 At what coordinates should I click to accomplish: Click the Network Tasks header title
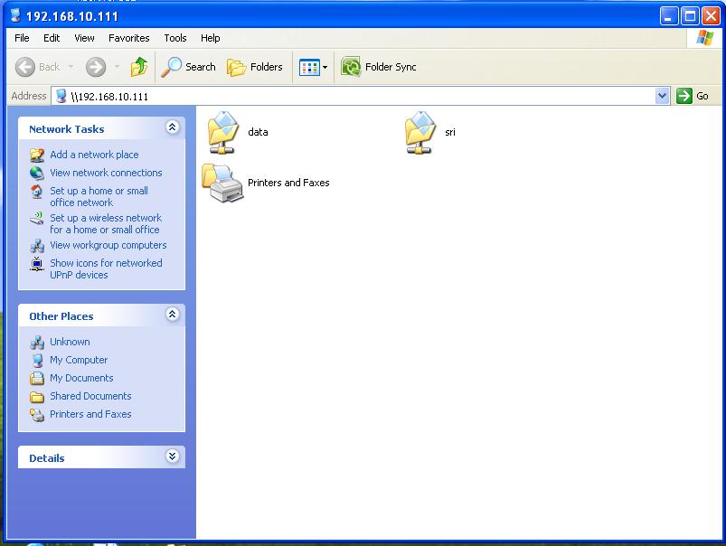pos(67,129)
